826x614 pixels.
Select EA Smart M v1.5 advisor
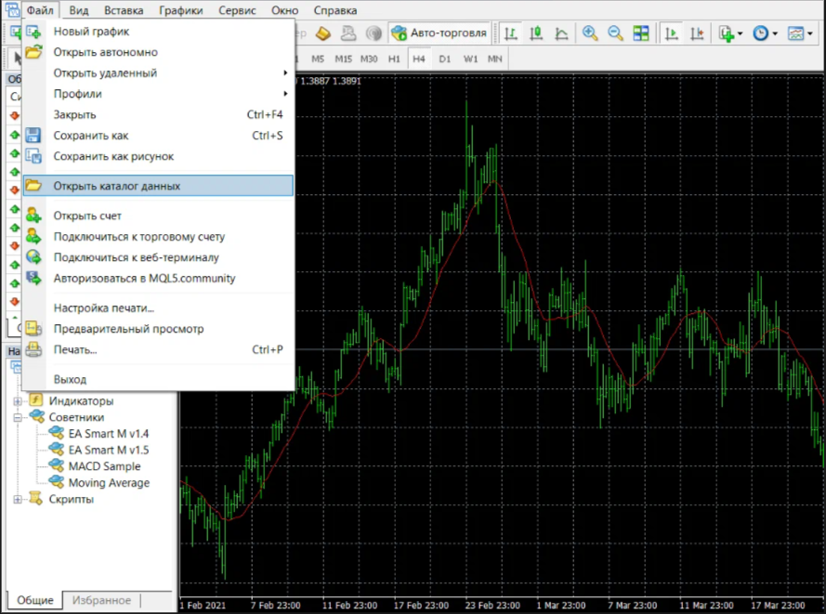coord(109,451)
